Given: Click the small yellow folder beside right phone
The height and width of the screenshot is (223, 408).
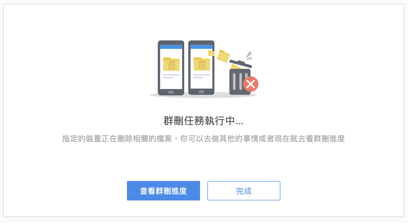Looking at the screenshot, I should [x=211, y=53].
